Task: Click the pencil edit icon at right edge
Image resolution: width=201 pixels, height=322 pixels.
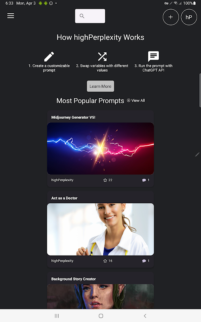Action: click(197, 155)
